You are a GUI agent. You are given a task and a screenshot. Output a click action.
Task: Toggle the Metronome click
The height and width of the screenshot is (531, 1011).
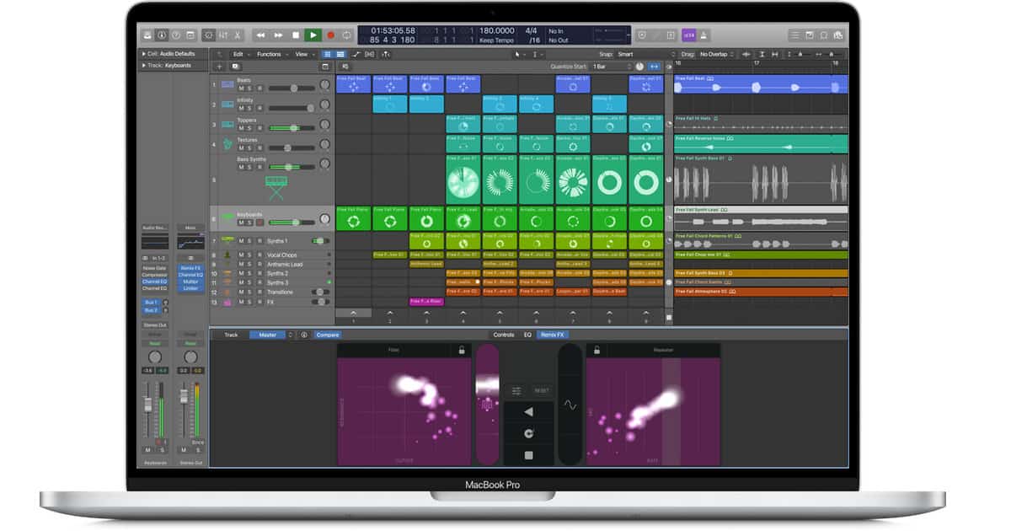pos(703,35)
